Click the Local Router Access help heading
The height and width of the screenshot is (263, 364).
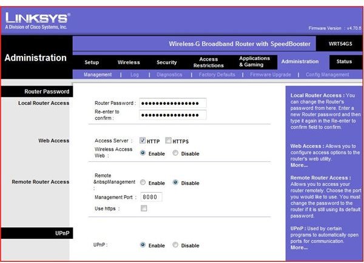point(317,96)
